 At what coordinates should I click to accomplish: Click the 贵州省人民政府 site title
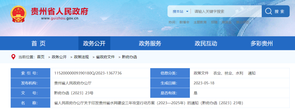[x=60, y=11]
